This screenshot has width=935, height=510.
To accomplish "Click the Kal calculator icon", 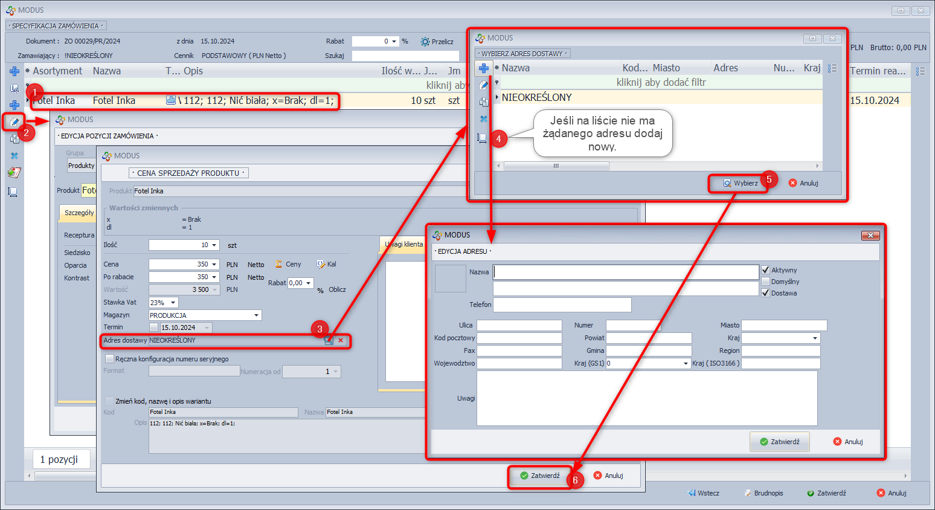I will (321, 264).
